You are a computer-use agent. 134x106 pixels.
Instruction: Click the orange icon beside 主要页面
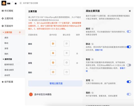(20, 32)
